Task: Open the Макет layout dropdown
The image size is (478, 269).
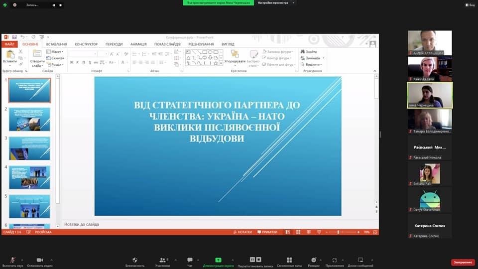Action: click(x=56, y=51)
